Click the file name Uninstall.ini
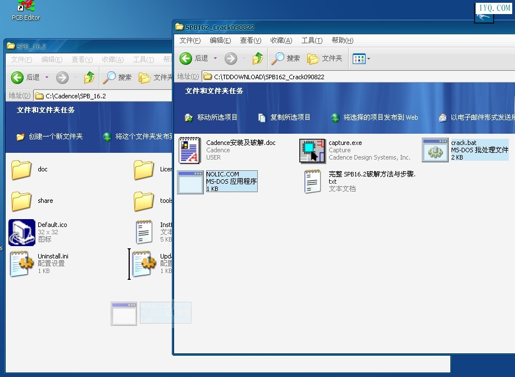The width and height of the screenshot is (515, 377). point(53,256)
